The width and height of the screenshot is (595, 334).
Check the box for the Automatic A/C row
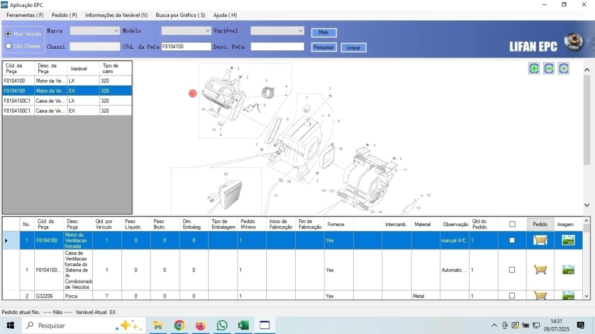point(512,270)
